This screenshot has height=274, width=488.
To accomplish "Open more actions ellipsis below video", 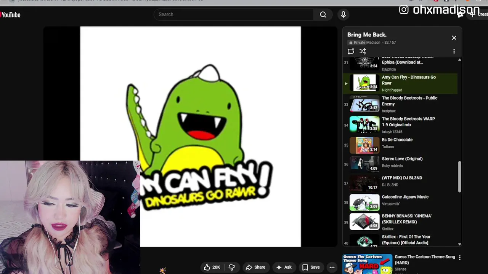I will point(332,267).
